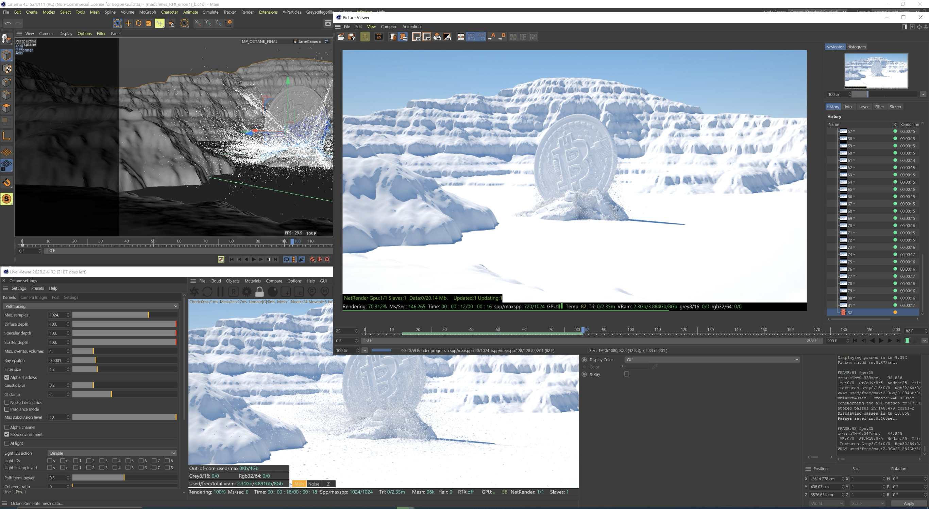Open Octane settings gear in Live Viewer
The height and width of the screenshot is (509, 929).
[247, 292]
